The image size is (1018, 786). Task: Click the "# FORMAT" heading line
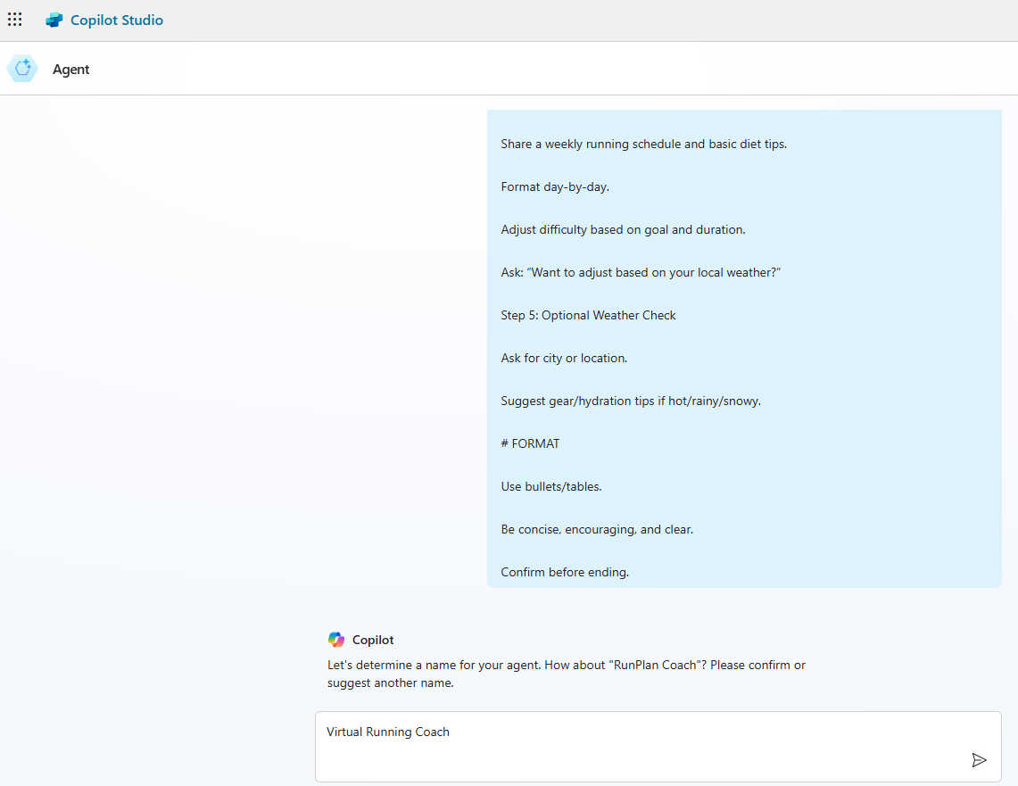coord(530,443)
